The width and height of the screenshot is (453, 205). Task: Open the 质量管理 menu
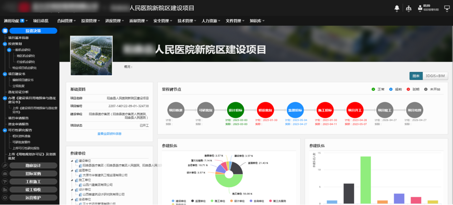(x=138, y=21)
